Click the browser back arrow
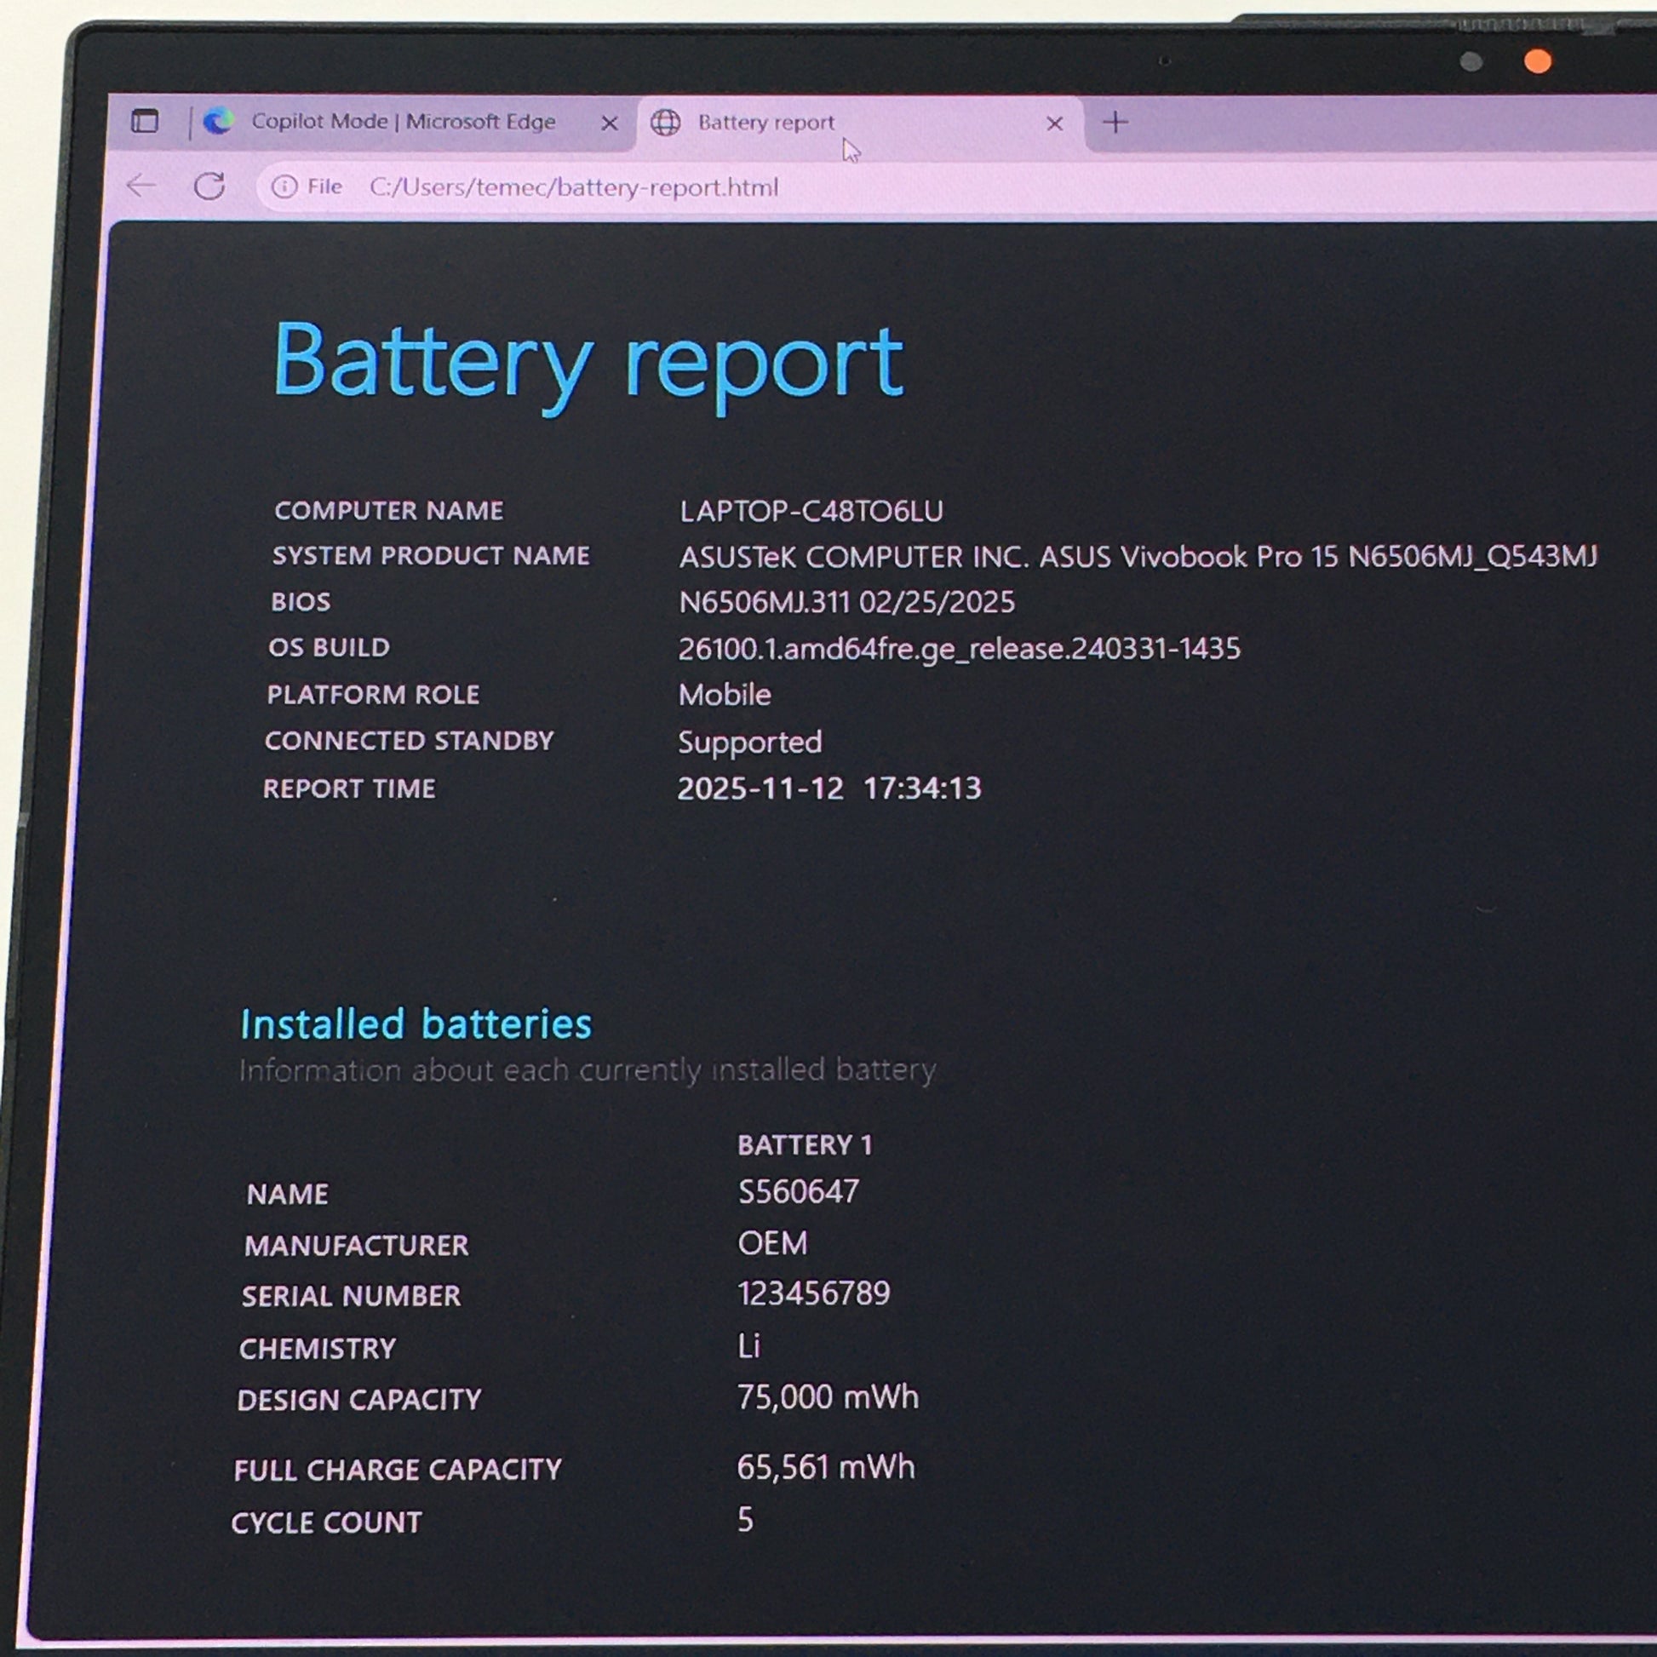Image resolution: width=1657 pixels, height=1657 pixels. [x=140, y=186]
